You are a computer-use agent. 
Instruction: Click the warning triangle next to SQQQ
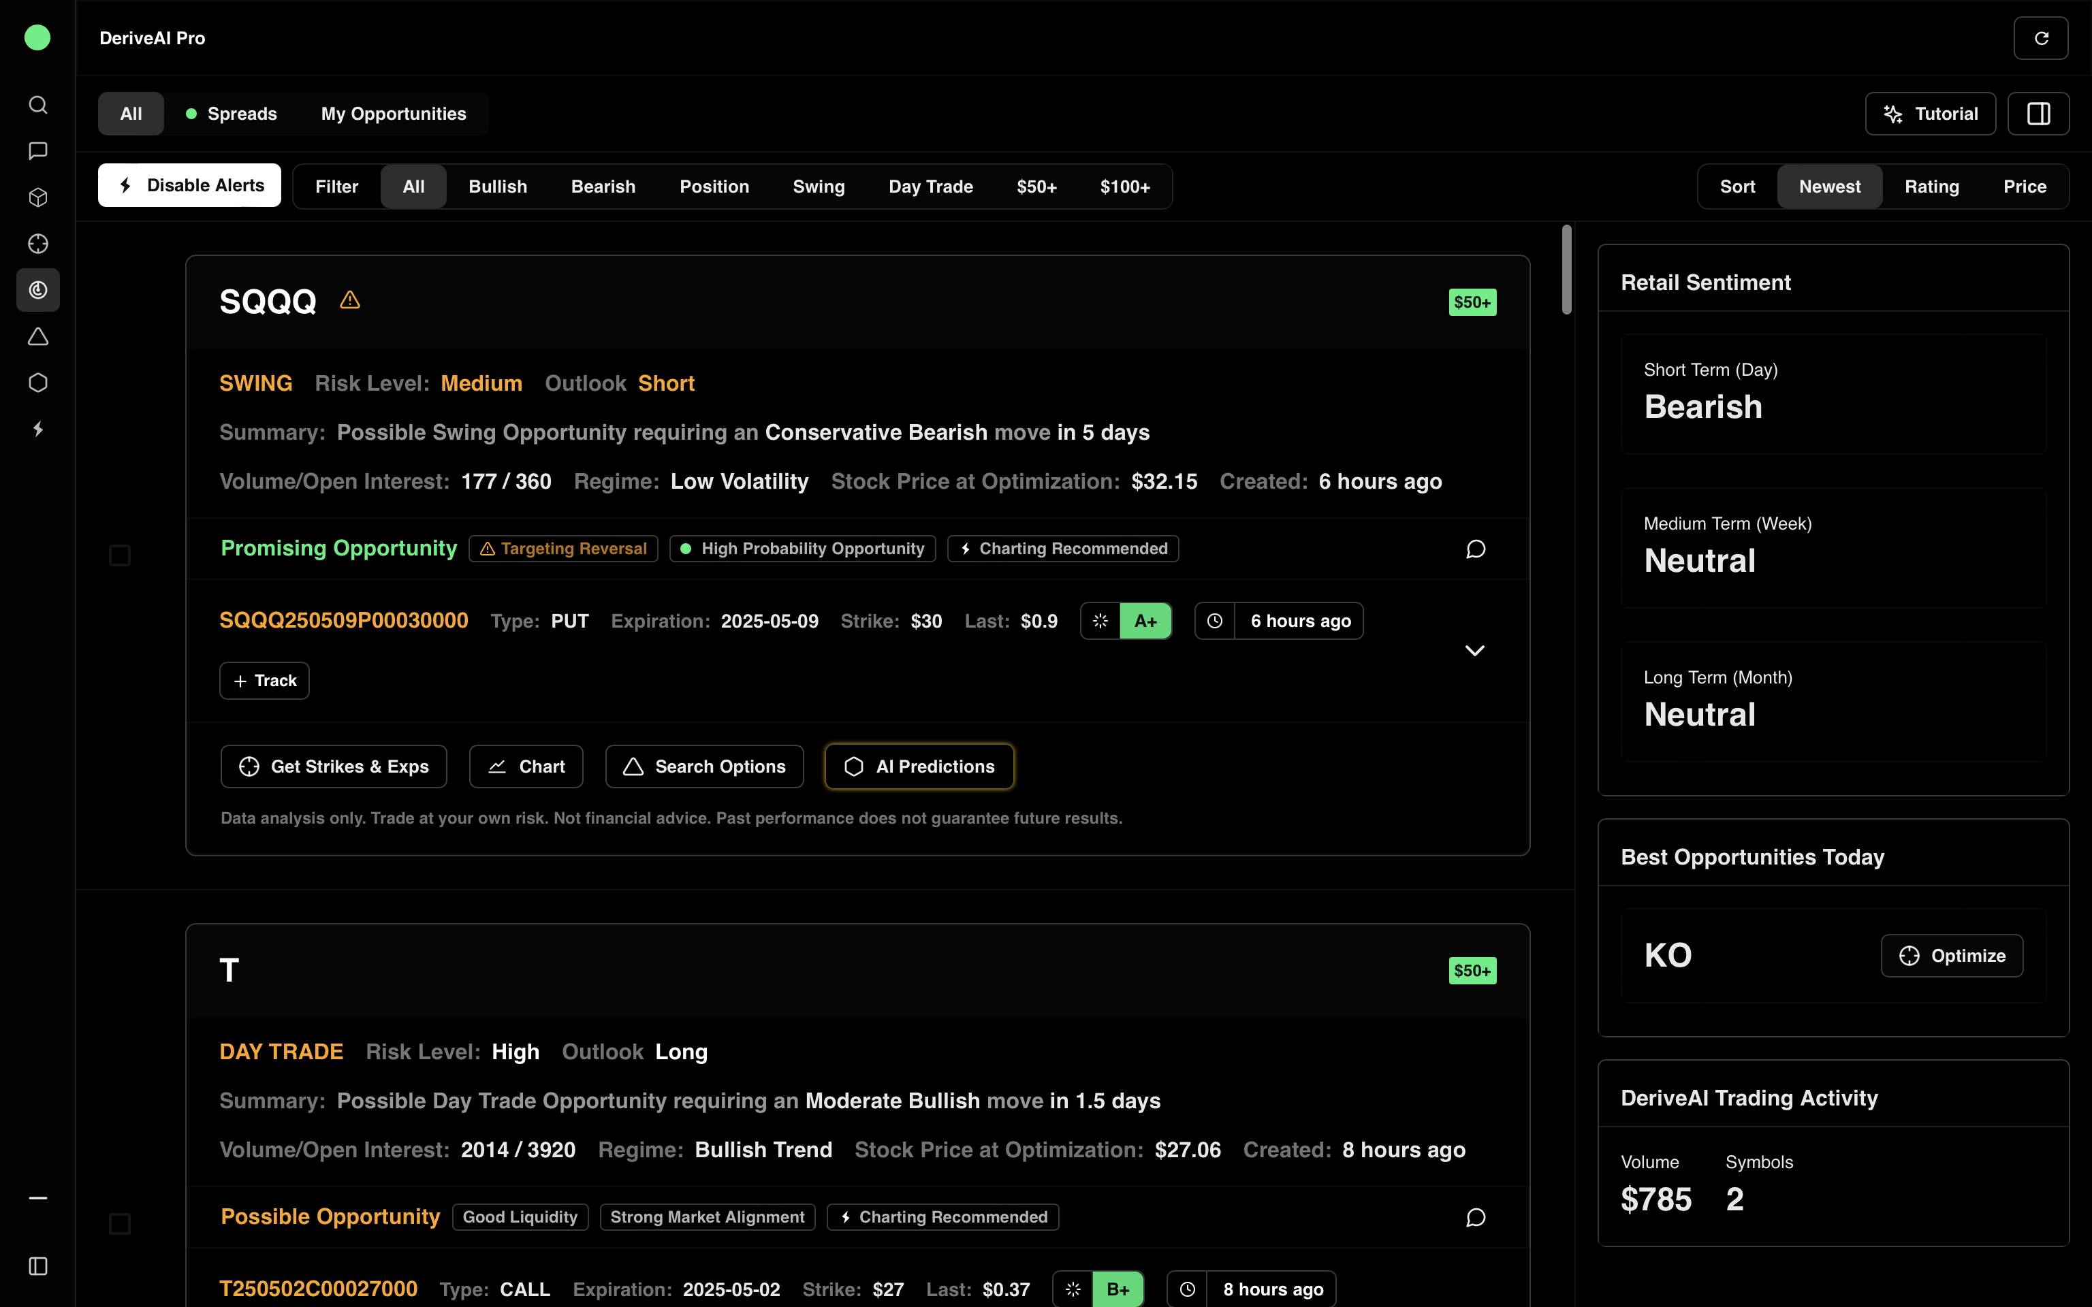349,300
